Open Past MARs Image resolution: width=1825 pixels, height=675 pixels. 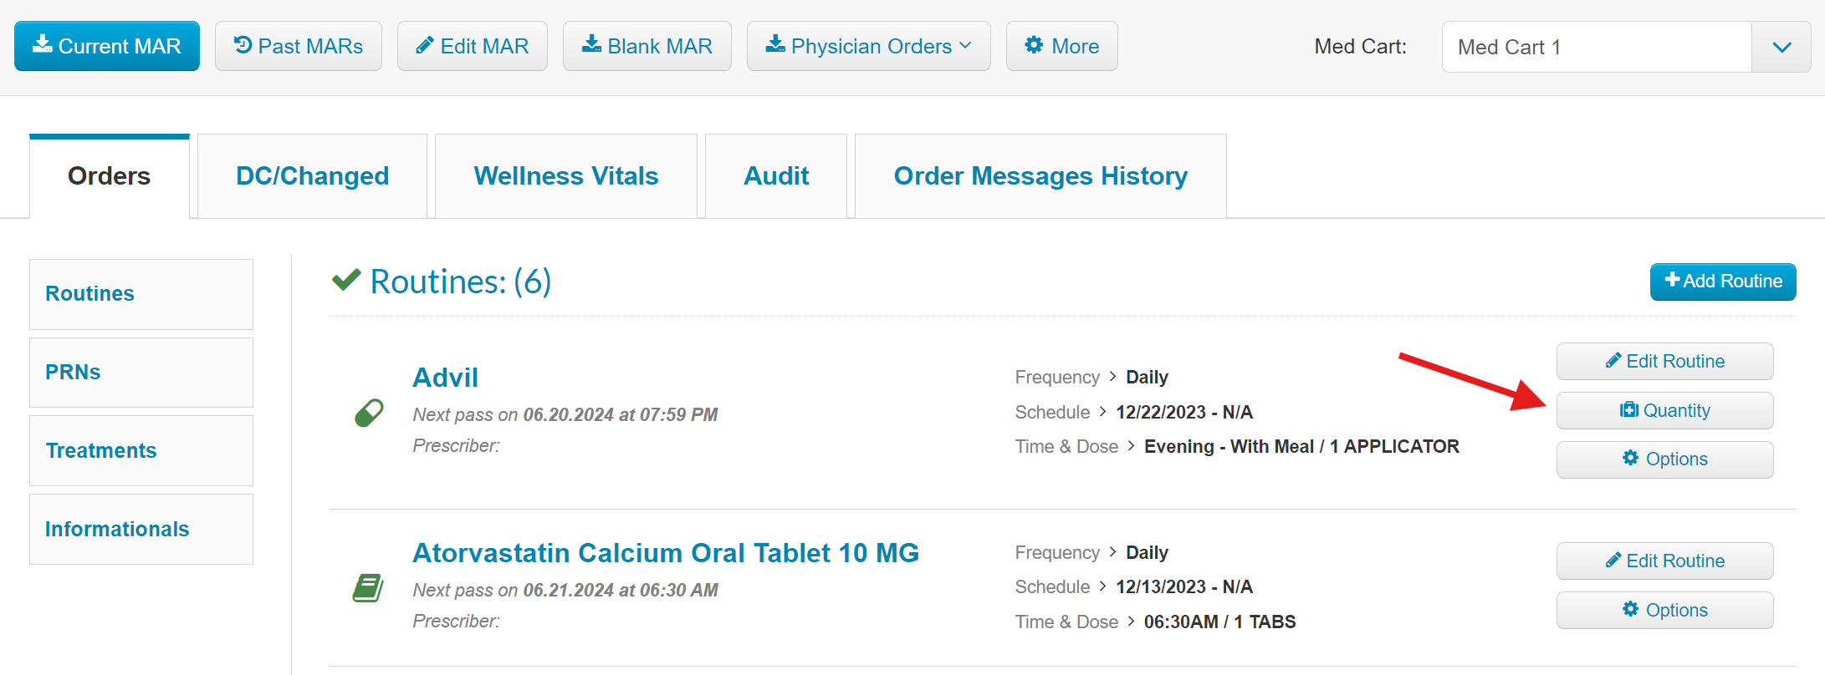click(299, 46)
